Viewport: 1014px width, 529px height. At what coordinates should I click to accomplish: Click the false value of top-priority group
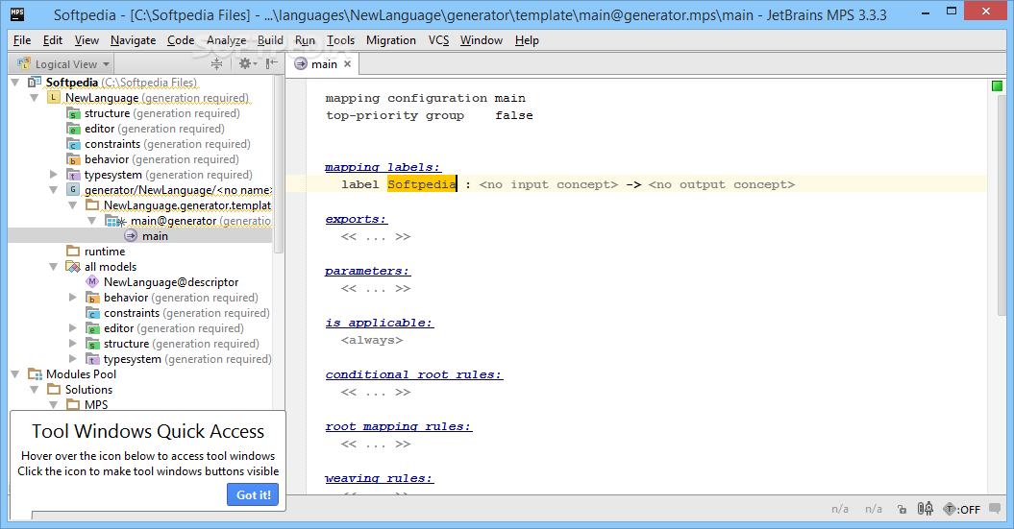tap(514, 115)
